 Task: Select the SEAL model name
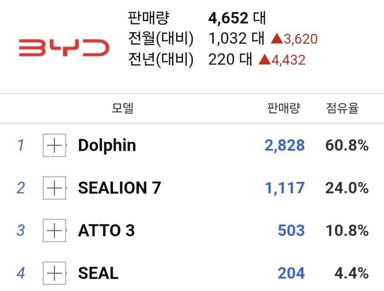[x=98, y=273]
